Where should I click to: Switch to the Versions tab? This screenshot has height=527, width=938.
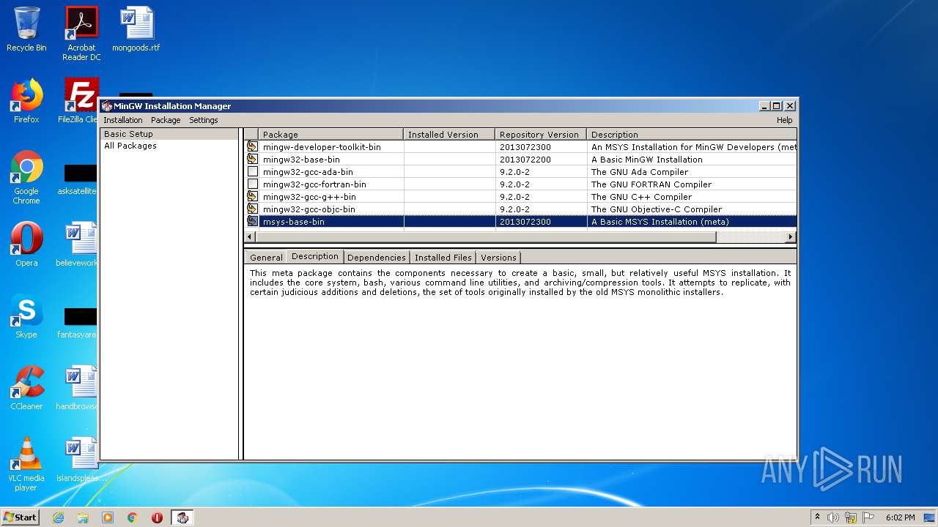tap(498, 258)
